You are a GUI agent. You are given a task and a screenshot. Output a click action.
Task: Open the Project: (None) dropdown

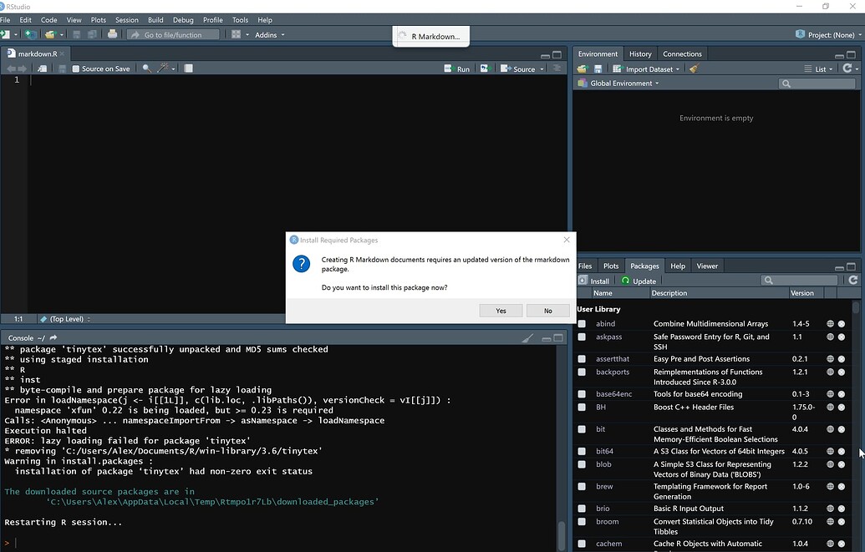click(x=828, y=35)
